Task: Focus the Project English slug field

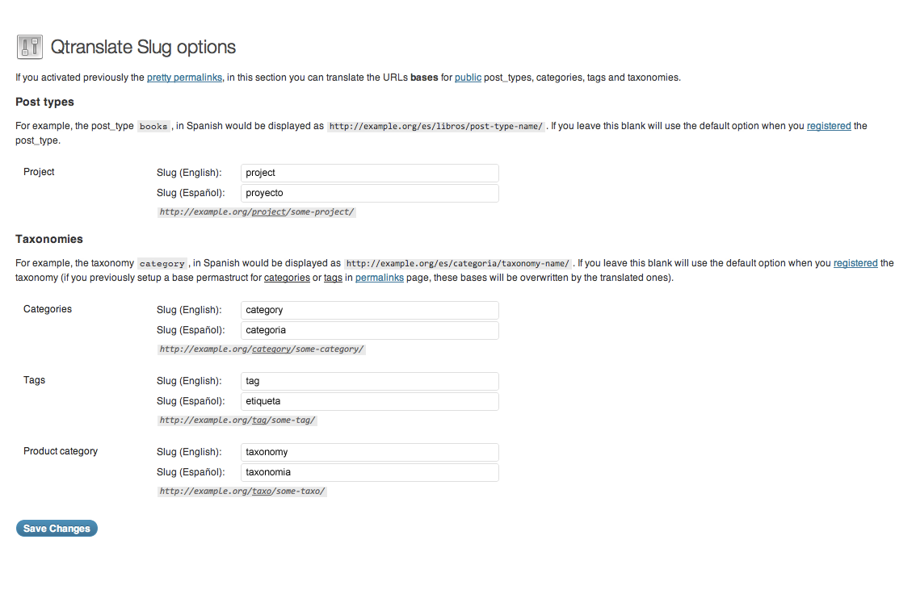Action: [370, 173]
